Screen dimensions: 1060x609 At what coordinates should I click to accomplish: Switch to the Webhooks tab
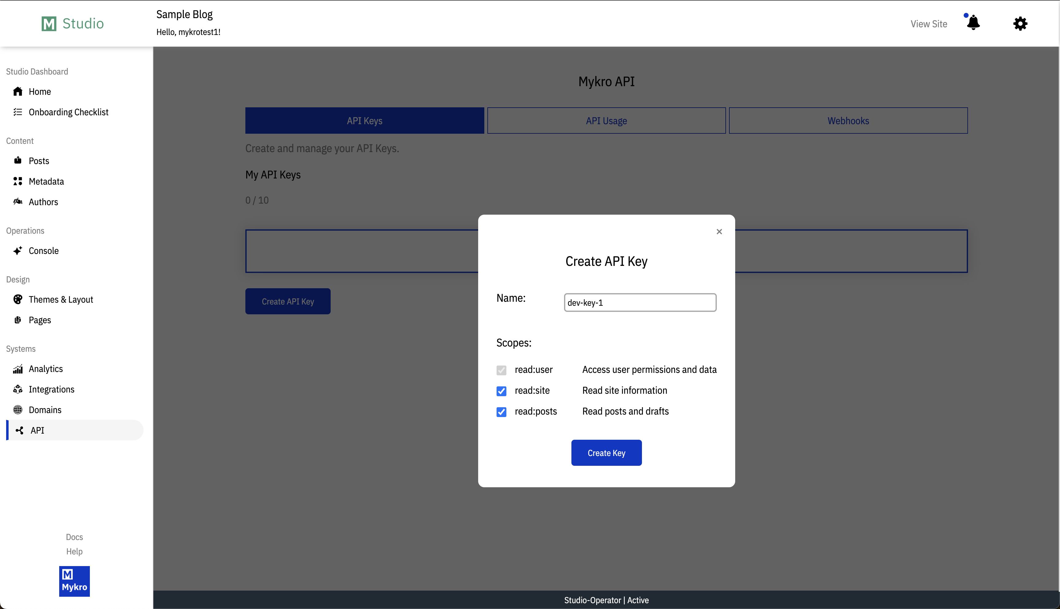point(848,121)
